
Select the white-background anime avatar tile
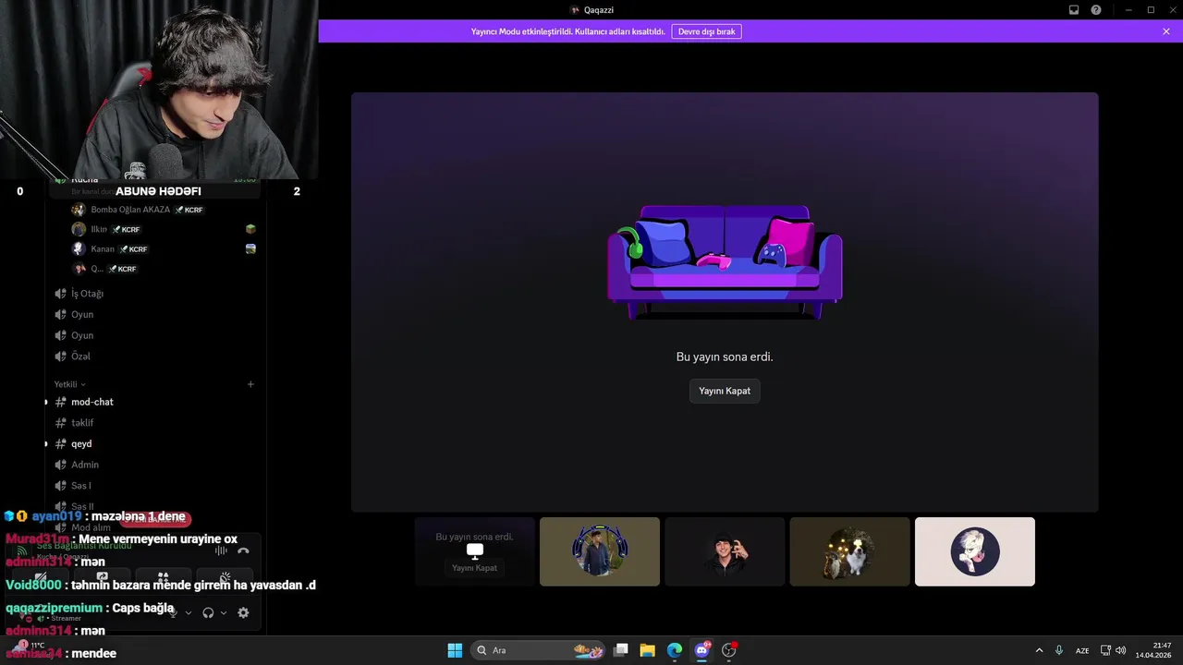click(x=975, y=551)
